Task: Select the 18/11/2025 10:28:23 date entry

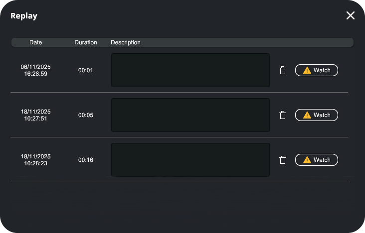Action: point(36,160)
